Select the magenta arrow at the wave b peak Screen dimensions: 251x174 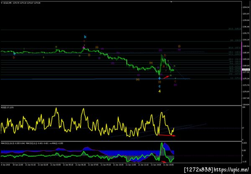tap(84, 47)
